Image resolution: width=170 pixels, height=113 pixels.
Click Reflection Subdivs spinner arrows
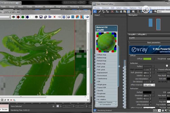150,76
